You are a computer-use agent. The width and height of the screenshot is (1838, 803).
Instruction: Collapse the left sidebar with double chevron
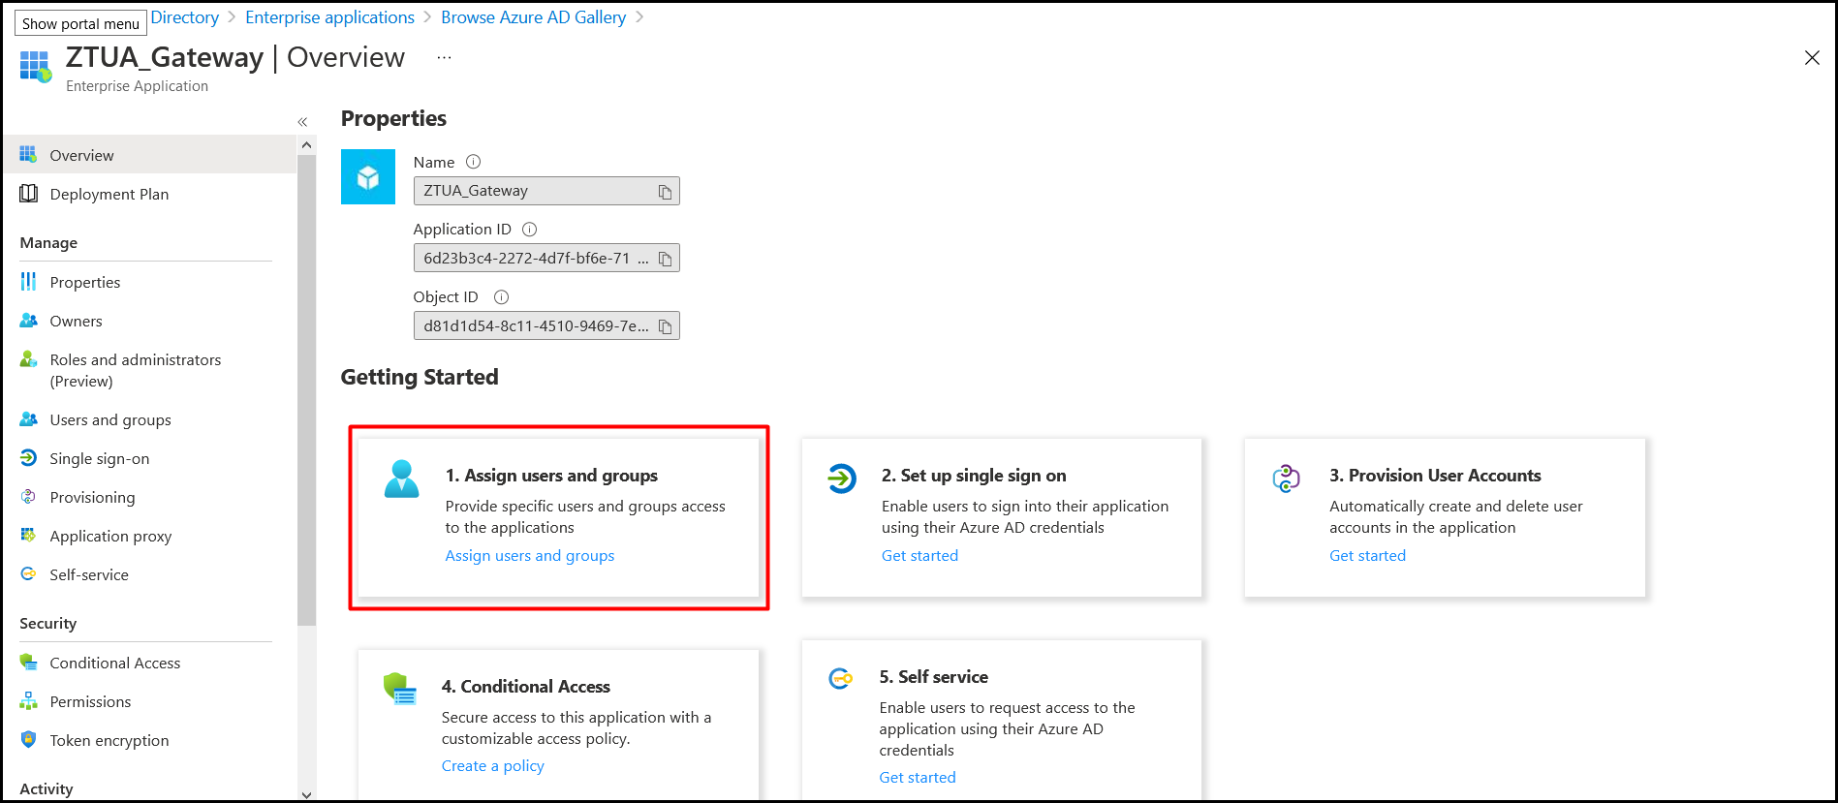tap(302, 122)
